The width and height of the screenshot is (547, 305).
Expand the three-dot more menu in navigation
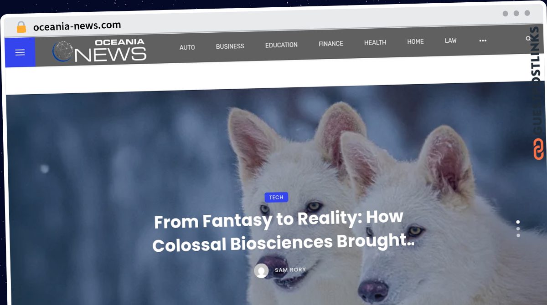[483, 41]
